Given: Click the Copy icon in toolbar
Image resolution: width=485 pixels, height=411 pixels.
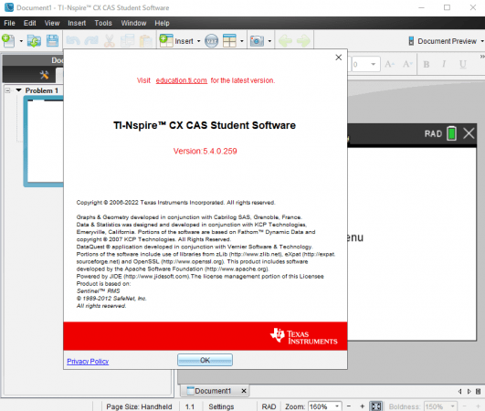Looking at the screenshot, I should point(127,41).
